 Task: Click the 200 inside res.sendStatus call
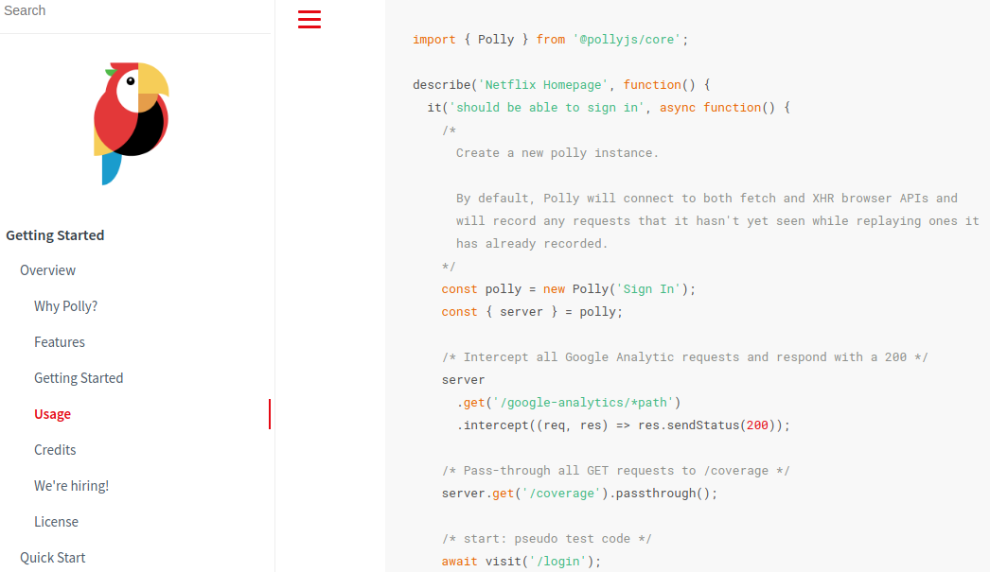pyautogui.click(x=757, y=425)
